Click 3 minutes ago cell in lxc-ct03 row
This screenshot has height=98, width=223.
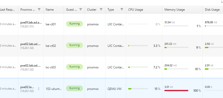pyautogui.click(x=8, y=67)
